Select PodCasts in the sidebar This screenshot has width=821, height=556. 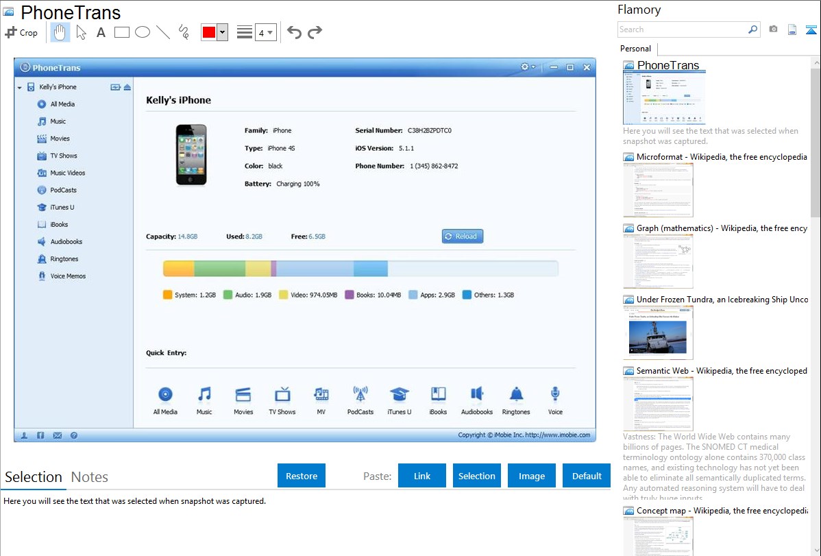coord(57,190)
